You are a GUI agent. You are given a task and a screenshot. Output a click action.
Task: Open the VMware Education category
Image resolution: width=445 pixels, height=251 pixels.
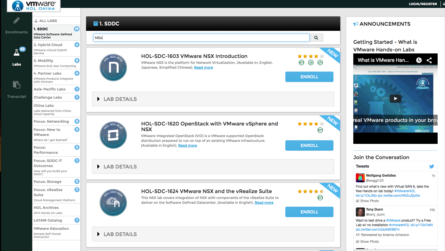[x=56, y=232]
